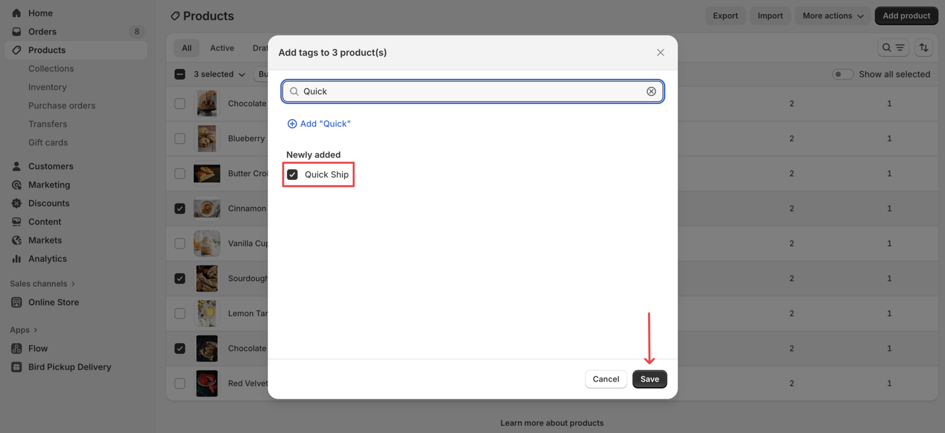Check the Vanilla Cupcake row checkbox
945x433 pixels.
(180, 244)
